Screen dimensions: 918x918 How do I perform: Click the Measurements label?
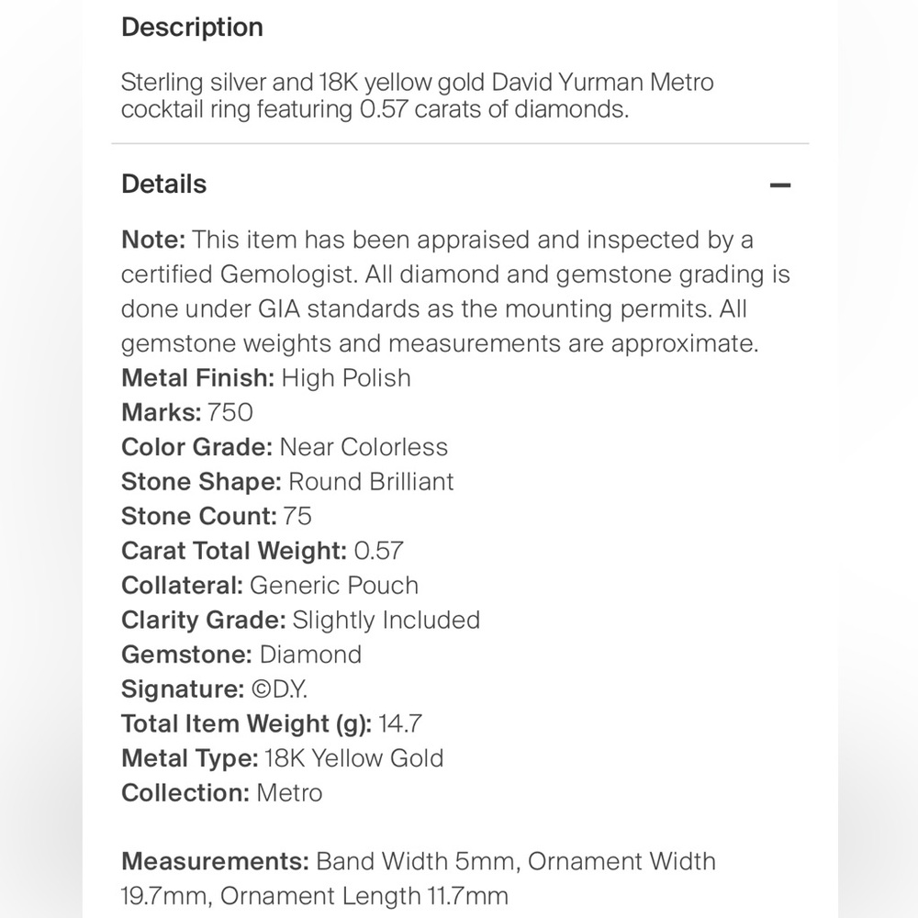point(215,861)
